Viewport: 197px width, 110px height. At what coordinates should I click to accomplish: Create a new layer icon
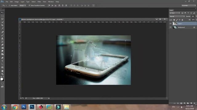point(191,103)
